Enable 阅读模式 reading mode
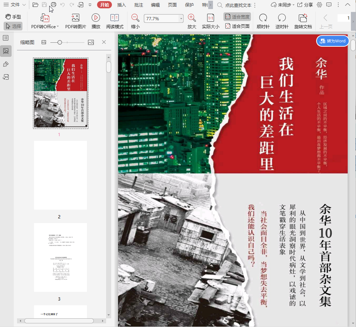 point(115,21)
